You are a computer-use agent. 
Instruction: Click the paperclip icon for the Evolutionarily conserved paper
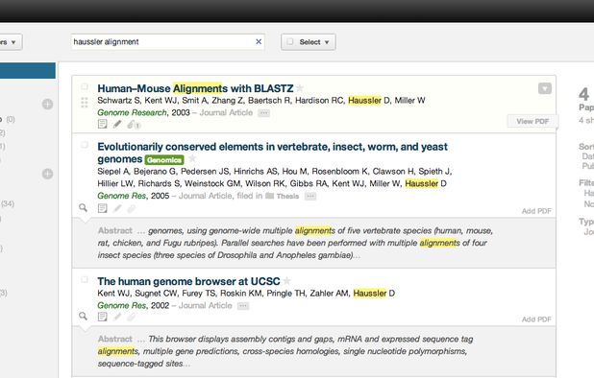[131, 208]
